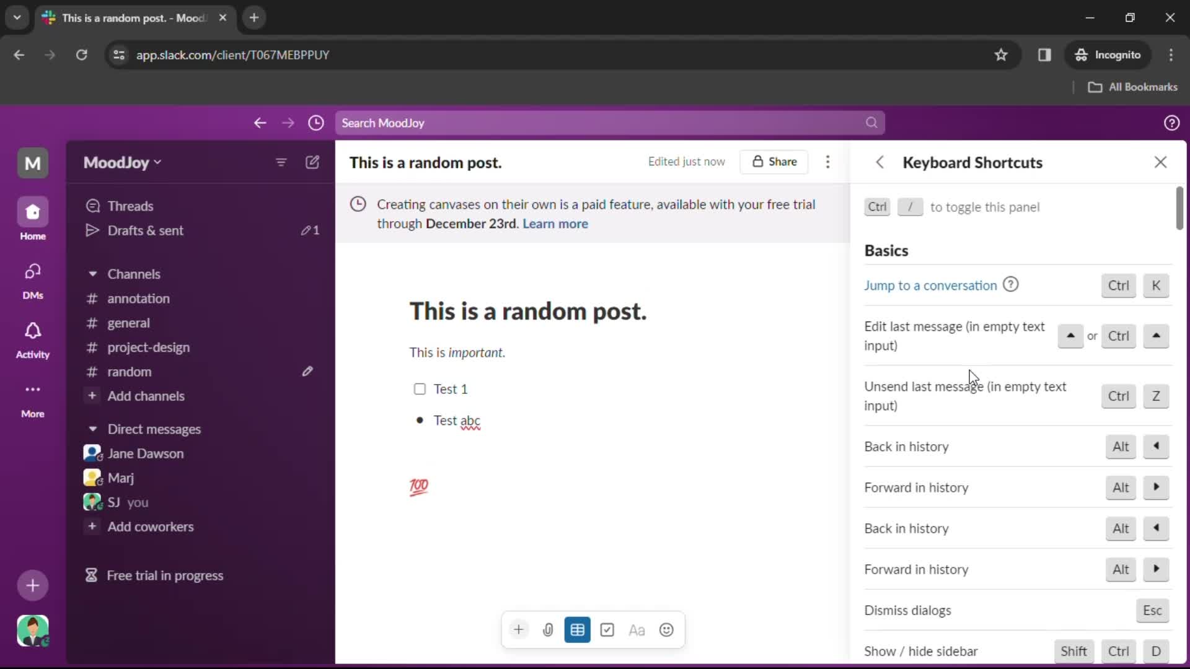Screen dimensions: 1190x669
Task: Click the Add plus icon button
Action: [x=518, y=629]
